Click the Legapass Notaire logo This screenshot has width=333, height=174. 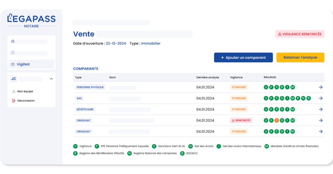coord(32,21)
